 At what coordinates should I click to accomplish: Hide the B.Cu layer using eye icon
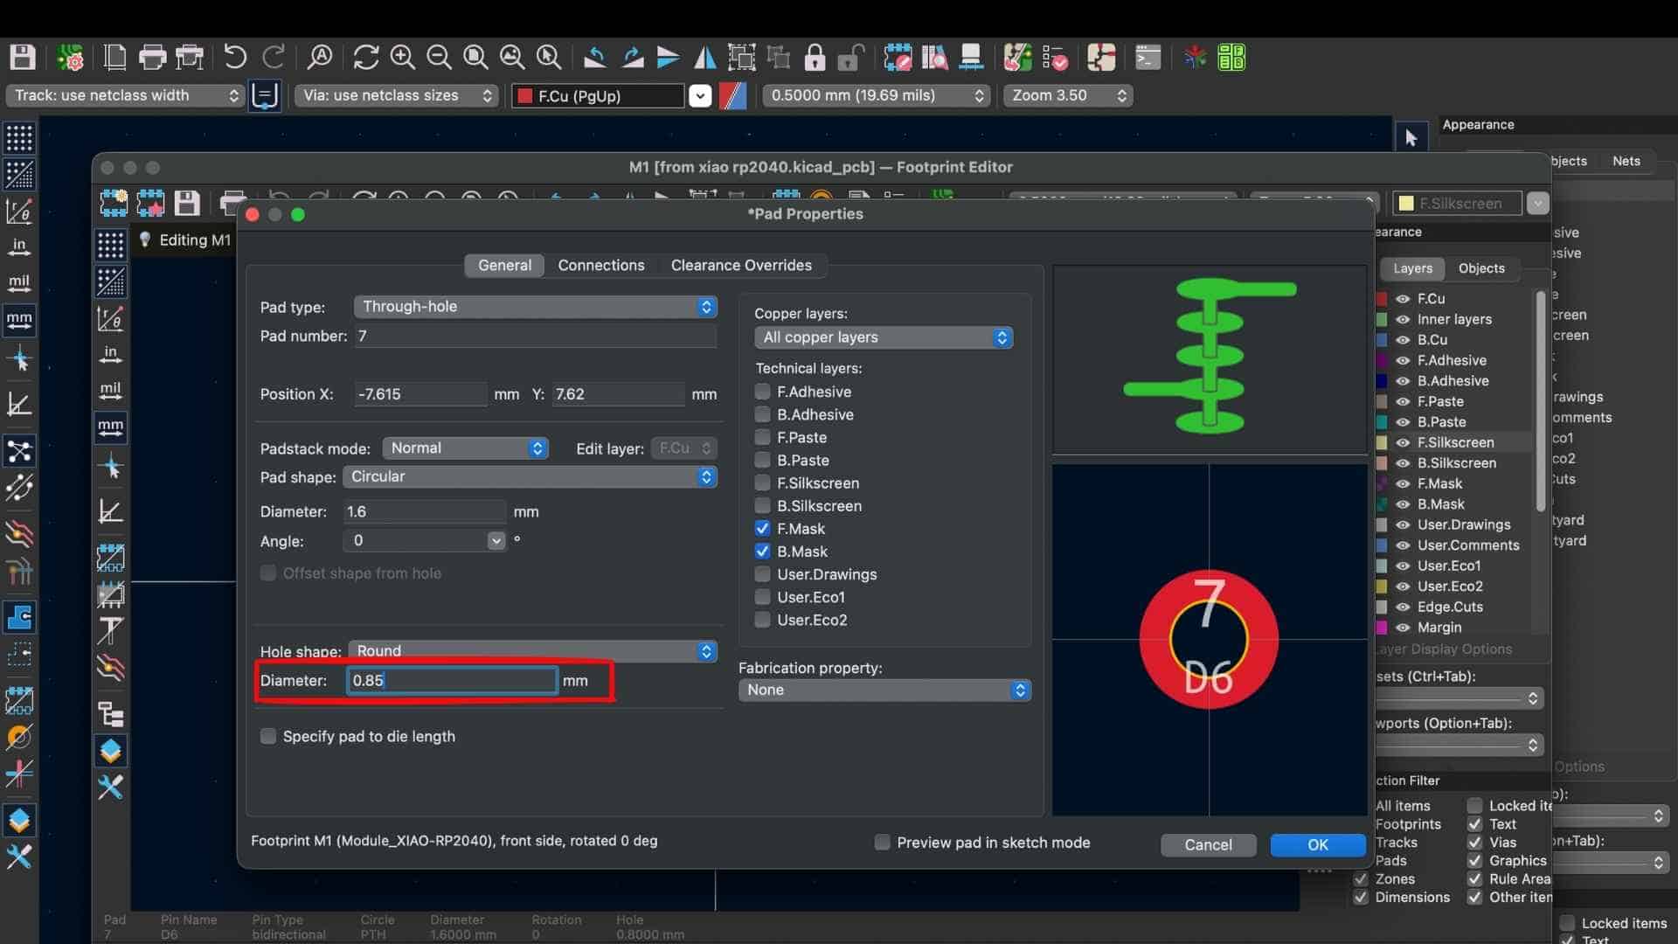1403,340
